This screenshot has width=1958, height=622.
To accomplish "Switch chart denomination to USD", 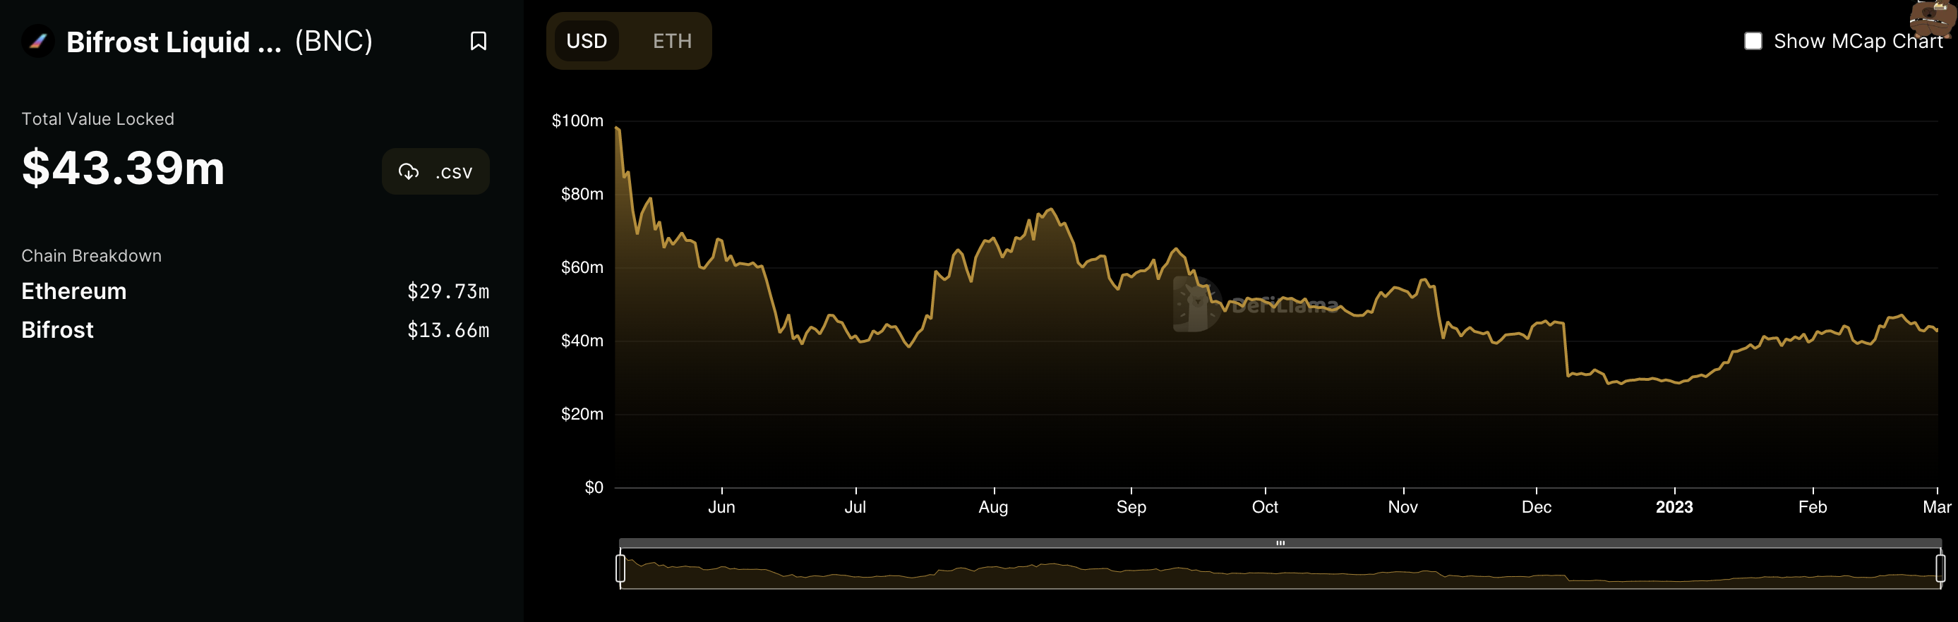I will [x=587, y=41].
